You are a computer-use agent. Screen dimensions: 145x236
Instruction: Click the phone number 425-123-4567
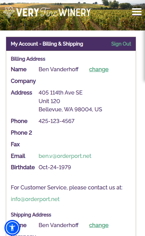(57, 121)
